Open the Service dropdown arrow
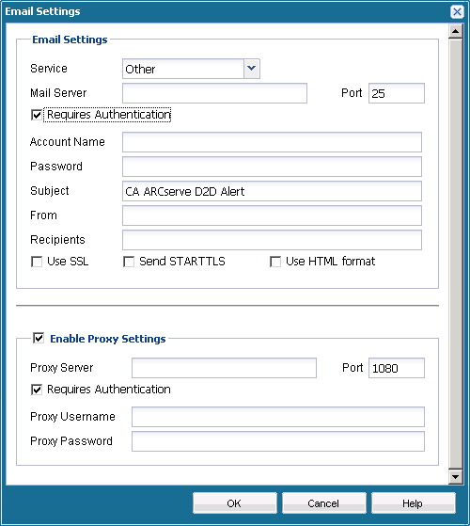470x526 pixels. pyautogui.click(x=252, y=69)
